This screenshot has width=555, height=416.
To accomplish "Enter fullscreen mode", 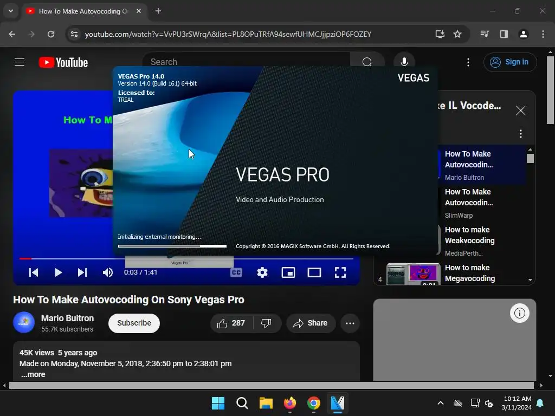I will click(340, 272).
